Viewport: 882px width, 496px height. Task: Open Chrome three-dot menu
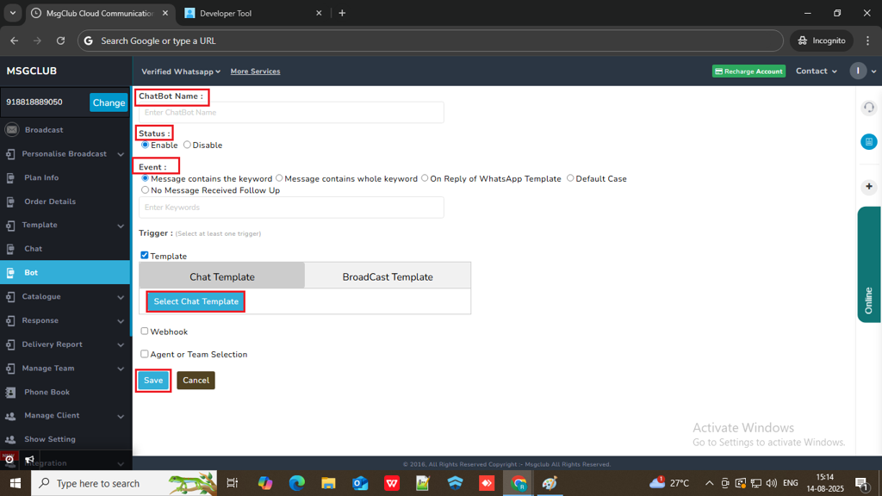868,40
